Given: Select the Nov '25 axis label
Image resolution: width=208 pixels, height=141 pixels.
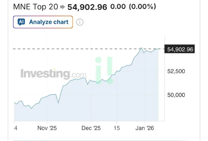Looking at the screenshot, I should tap(47, 128).
